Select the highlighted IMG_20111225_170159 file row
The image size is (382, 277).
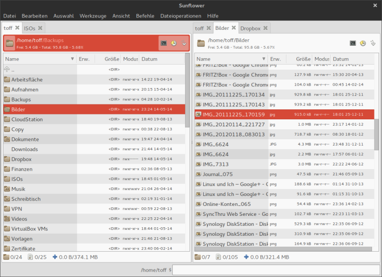285,114
